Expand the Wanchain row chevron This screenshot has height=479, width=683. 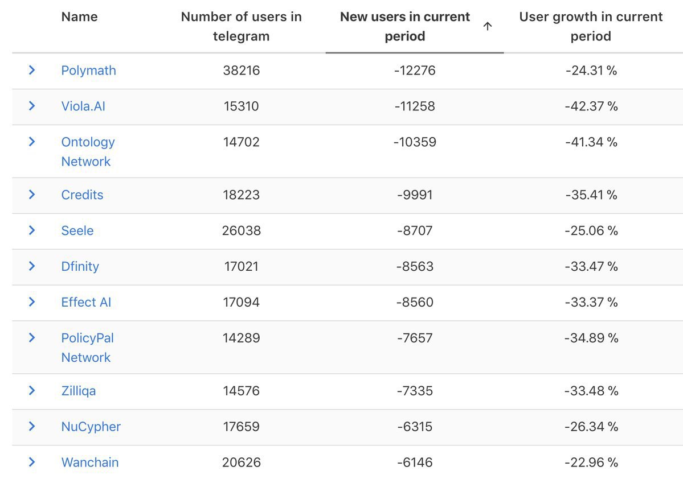point(32,461)
